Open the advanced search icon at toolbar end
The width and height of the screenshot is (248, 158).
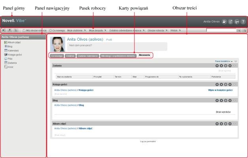tap(245, 30)
